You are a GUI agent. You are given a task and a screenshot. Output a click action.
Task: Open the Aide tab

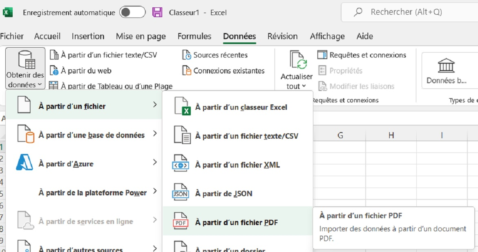pos(364,36)
